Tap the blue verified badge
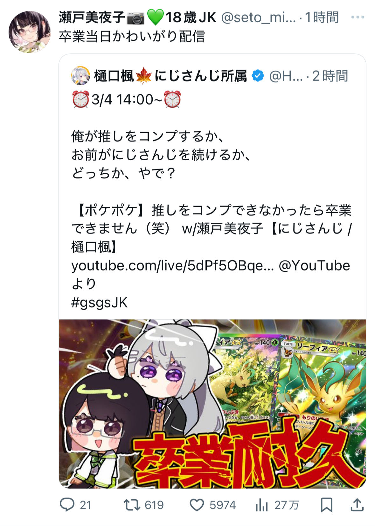 pos(258,76)
